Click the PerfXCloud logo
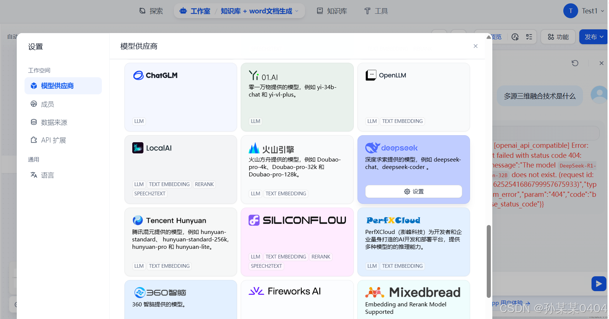Image resolution: width=609 pixels, height=319 pixels. click(393, 220)
